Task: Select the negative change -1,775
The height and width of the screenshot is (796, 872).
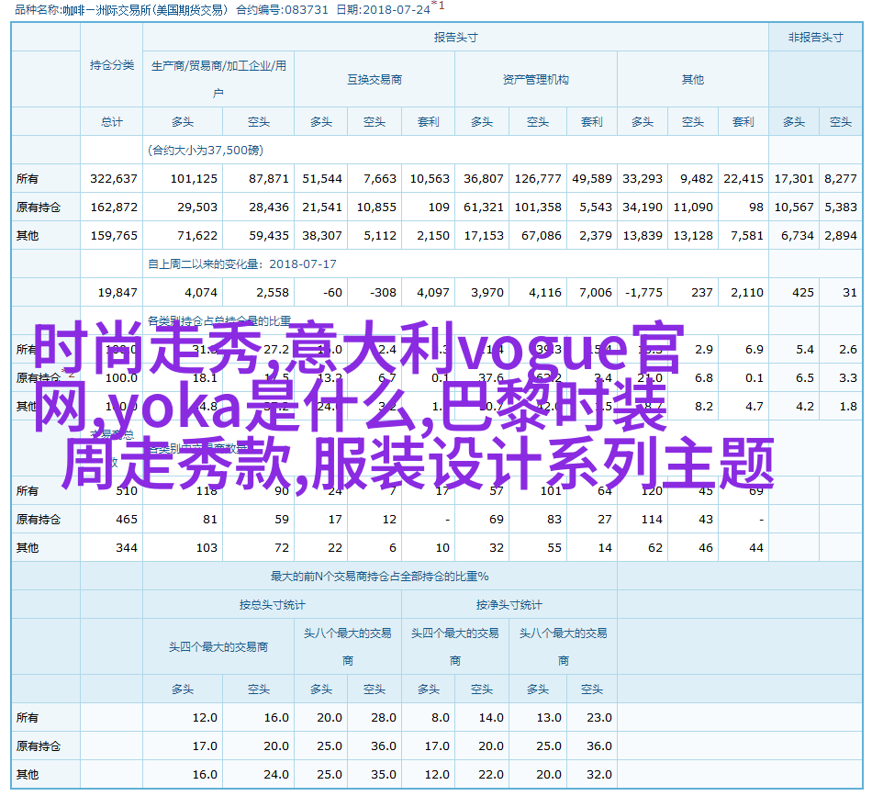Action: point(643,292)
